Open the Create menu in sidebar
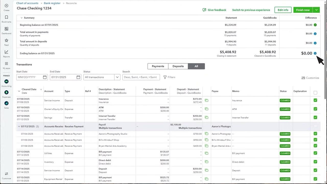 click(x=6, y=6)
